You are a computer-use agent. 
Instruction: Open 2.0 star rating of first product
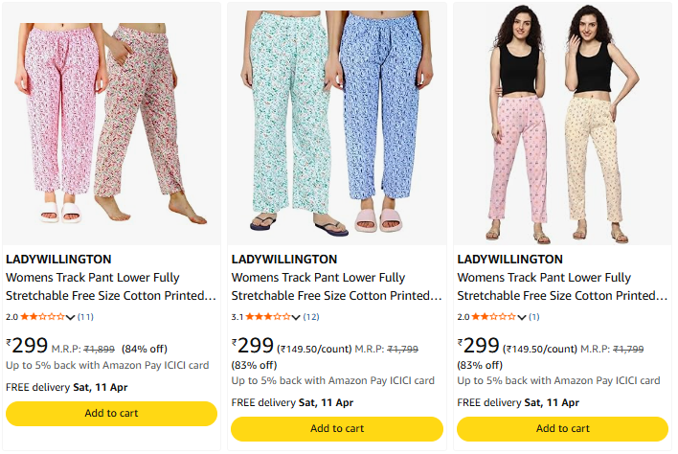click(41, 316)
